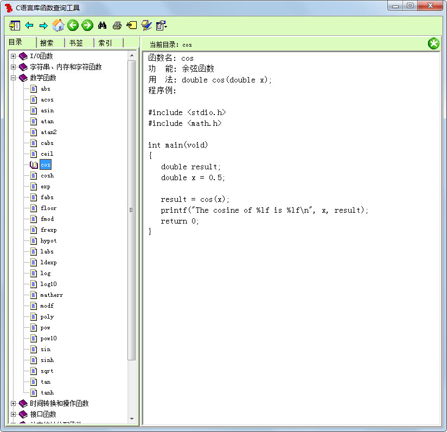The height and width of the screenshot is (432, 447).
Task: Click the red app icon in title bar
Action: [9, 8]
